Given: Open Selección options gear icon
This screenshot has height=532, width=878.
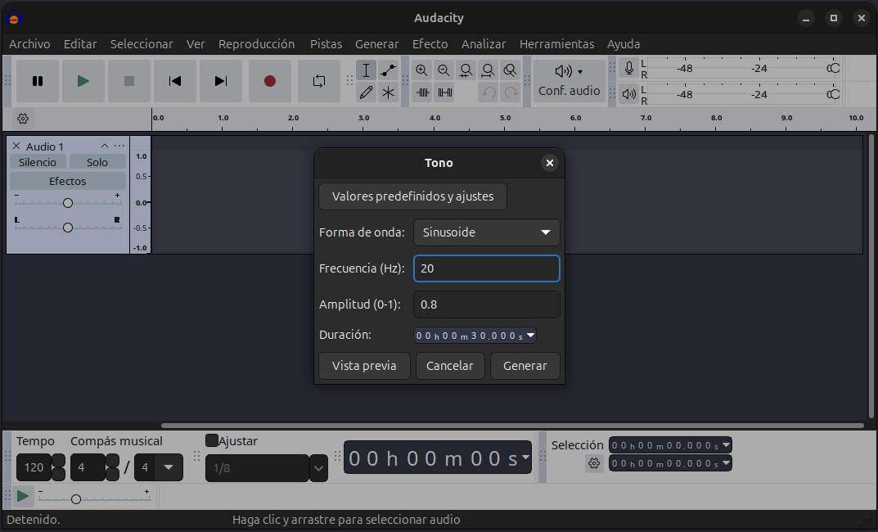Looking at the screenshot, I should click(594, 464).
